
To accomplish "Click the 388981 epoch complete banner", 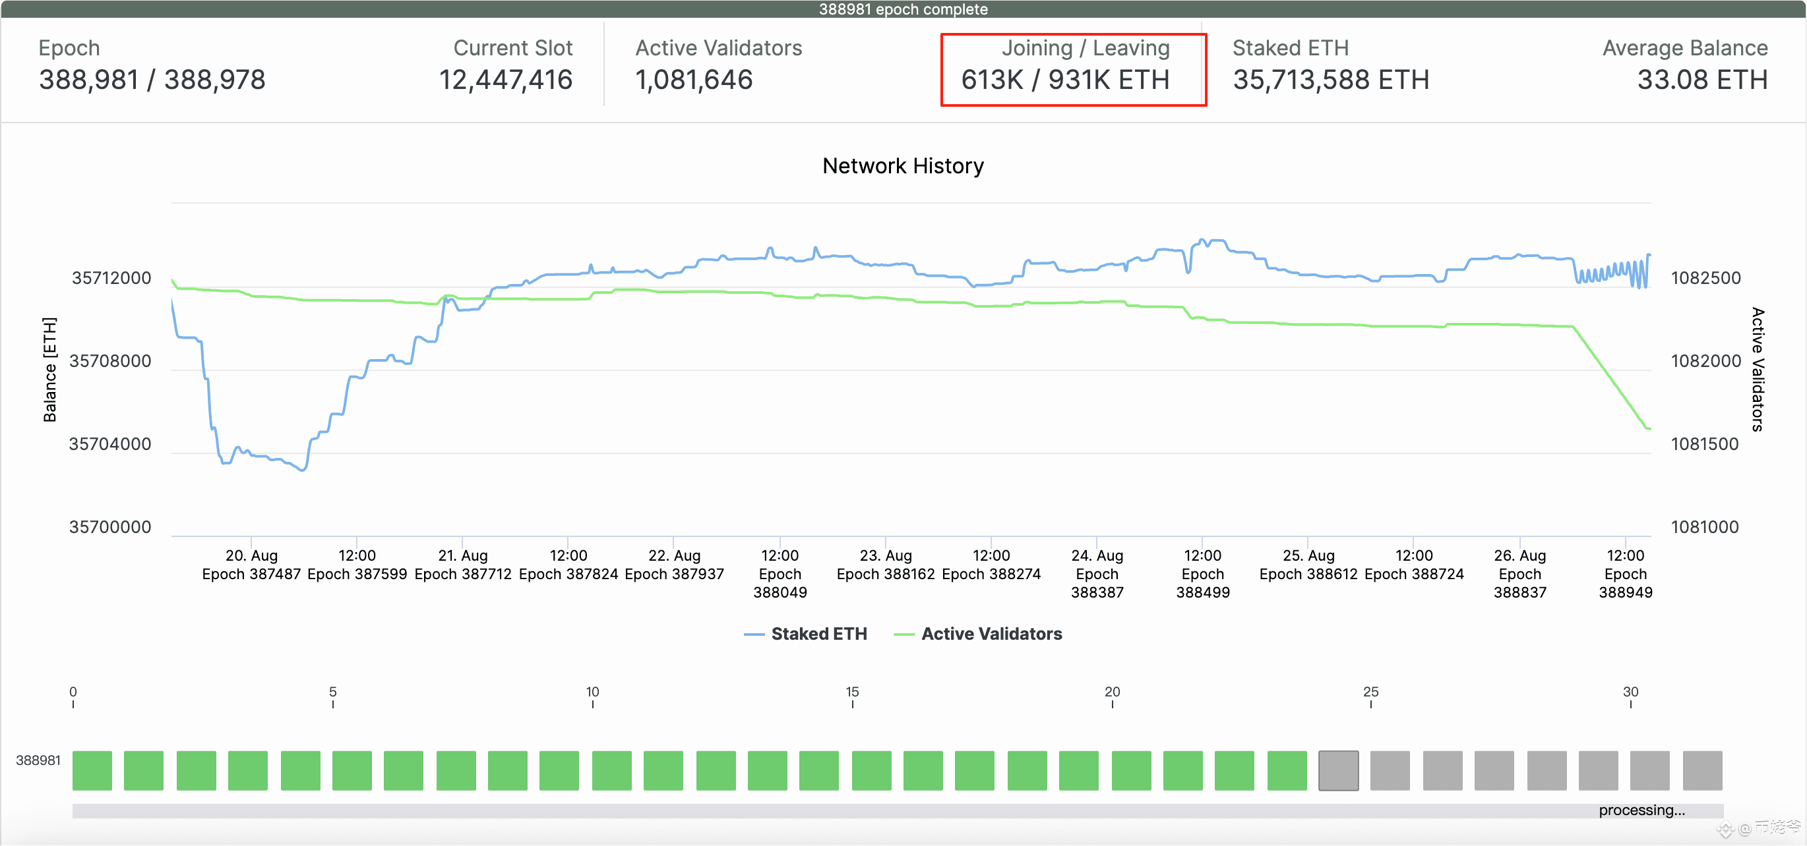I will pos(903,9).
